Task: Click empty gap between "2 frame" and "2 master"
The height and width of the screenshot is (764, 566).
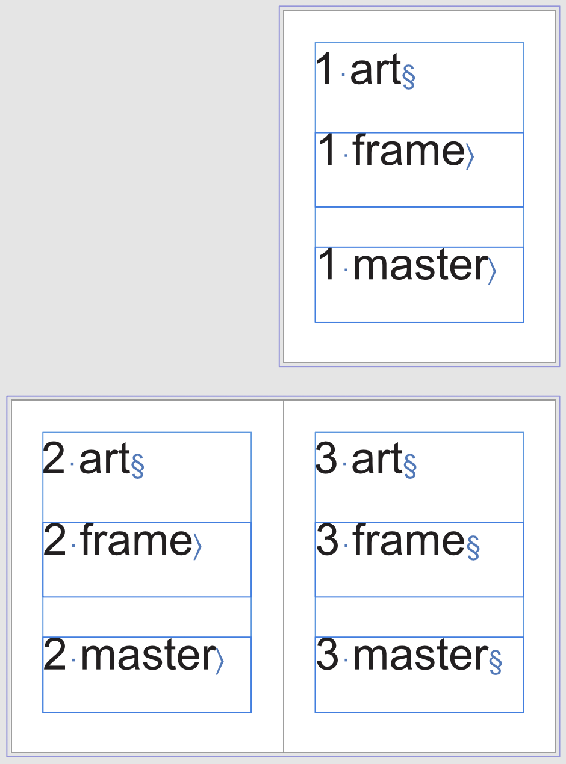Action: click(x=147, y=617)
